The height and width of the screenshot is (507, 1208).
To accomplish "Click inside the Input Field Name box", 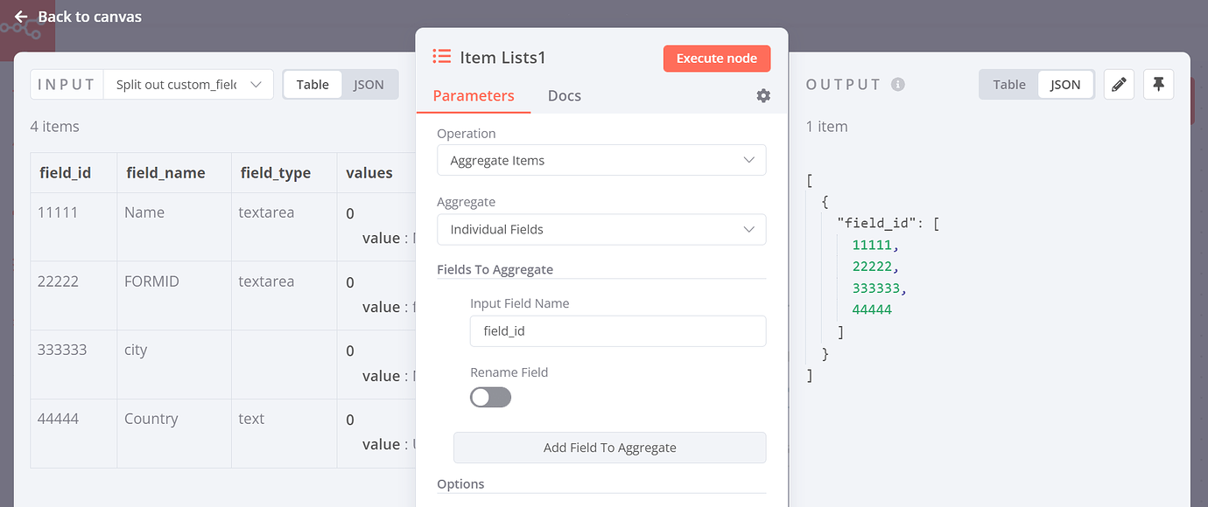I will pos(618,330).
